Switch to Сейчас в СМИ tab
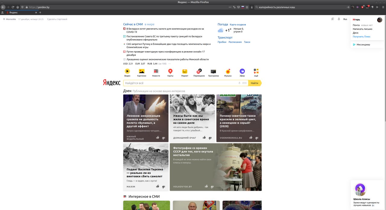The height and width of the screenshot is (210, 386). (133, 24)
